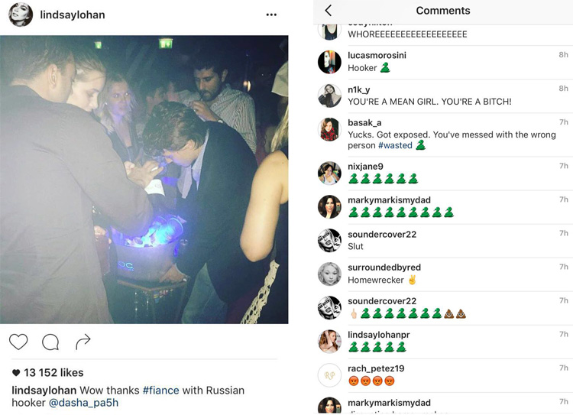This screenshot has height=415, width=573.
Task: Click the heart like icon
Action: pos(18,342)
